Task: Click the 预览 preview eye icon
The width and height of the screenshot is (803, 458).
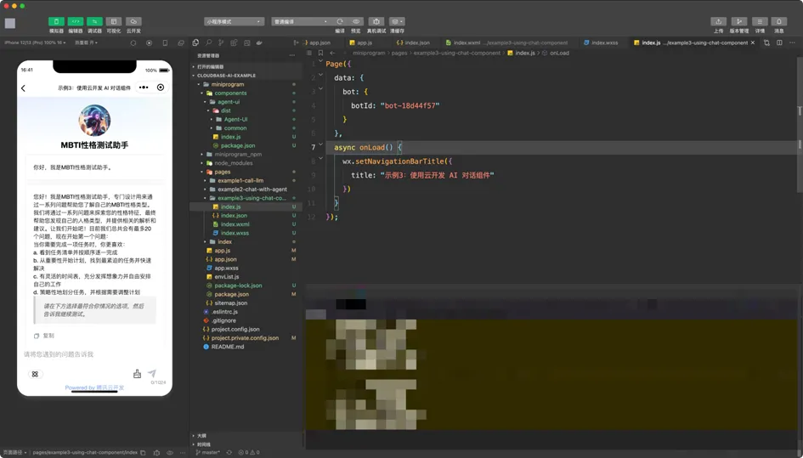Action: click(x=356, y=21)
